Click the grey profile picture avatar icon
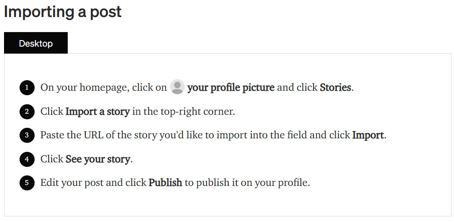The height and width of the screenshot is (222, 454). pyautogui.click(x=177, y=87)
